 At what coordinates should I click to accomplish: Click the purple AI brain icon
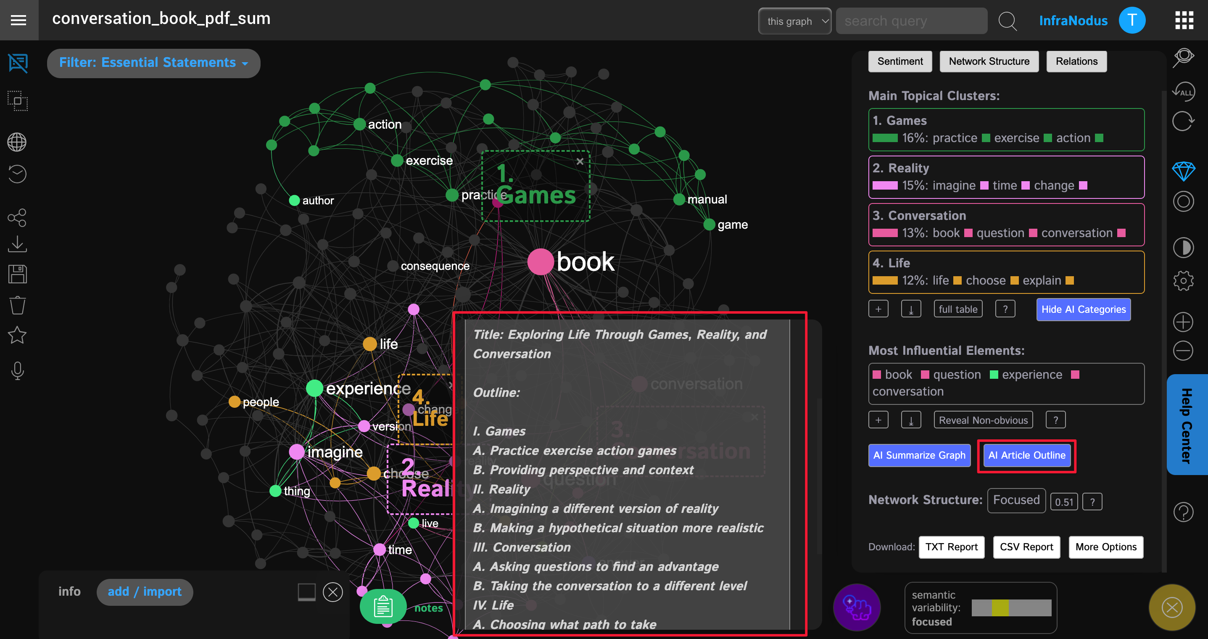click(x=857, y=607)
